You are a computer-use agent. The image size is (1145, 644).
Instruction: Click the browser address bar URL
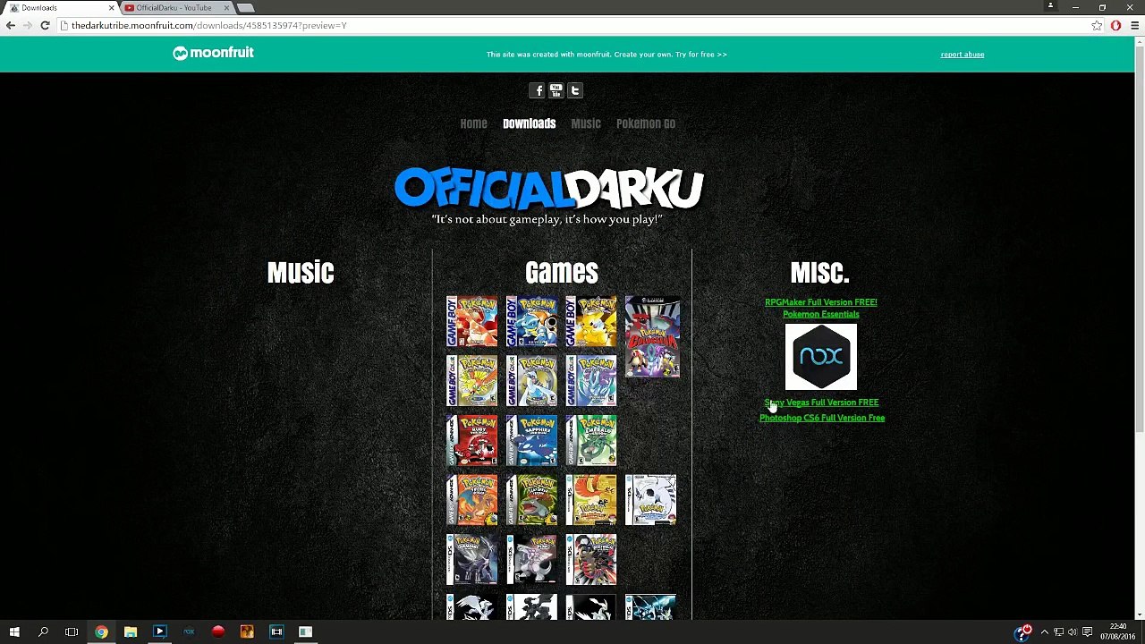click(x=209, y=26)
